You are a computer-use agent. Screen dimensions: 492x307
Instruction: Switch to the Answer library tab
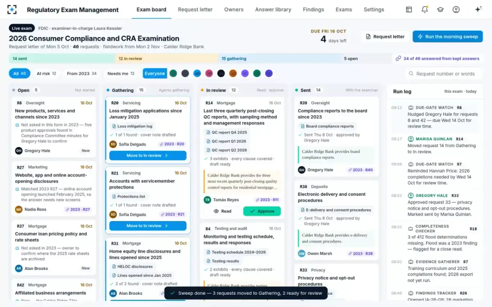click(273, 9)
